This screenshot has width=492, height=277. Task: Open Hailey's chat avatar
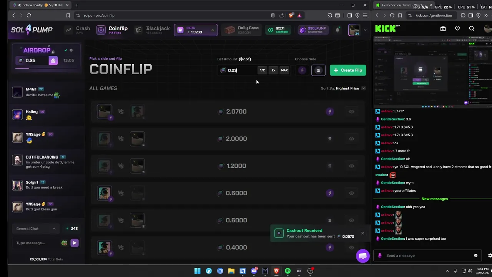point(17,115)
